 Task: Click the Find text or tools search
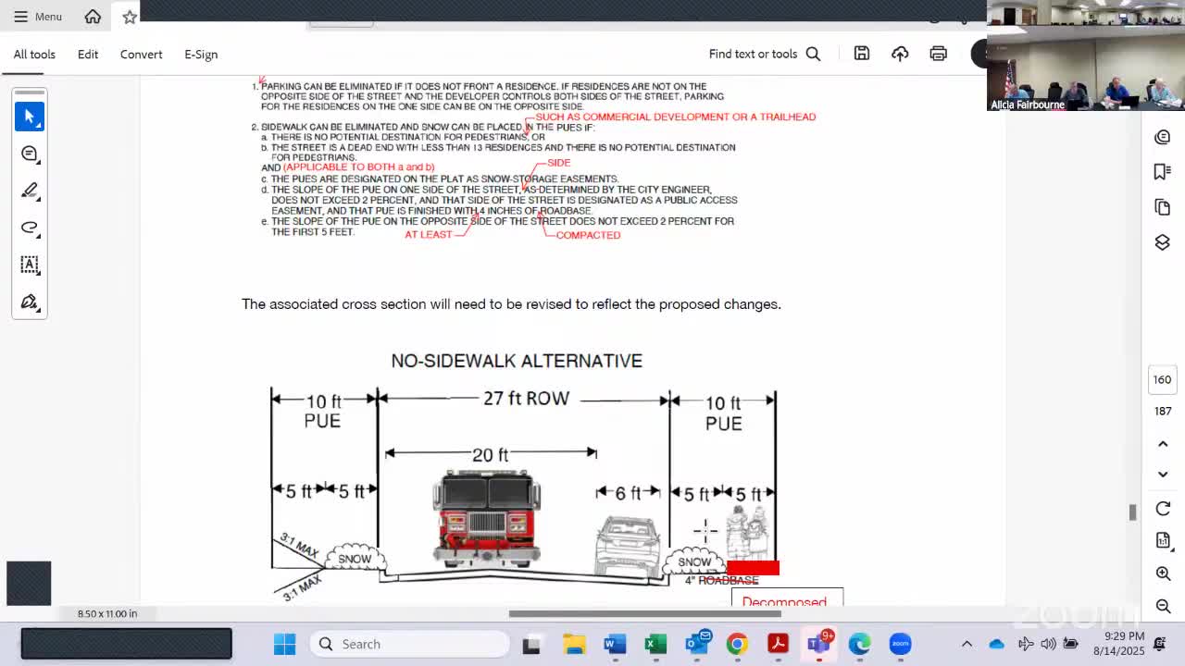pyautogui.click(x=765, y=54)
